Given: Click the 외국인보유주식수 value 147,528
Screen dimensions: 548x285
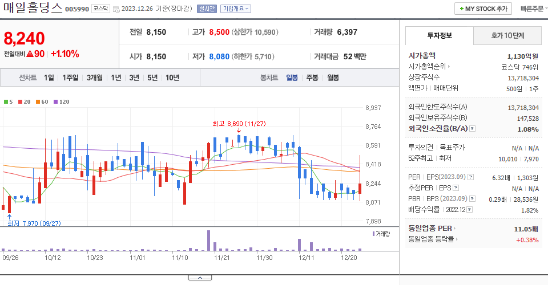Looking at the screenshot, I should coord(527,119).
